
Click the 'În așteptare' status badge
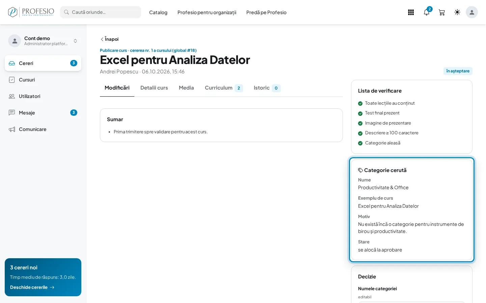pos(458,71)
